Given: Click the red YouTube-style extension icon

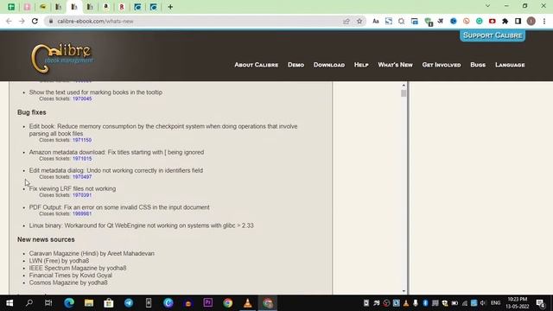Looking at the screenshot, I should (x=492, y=21).
